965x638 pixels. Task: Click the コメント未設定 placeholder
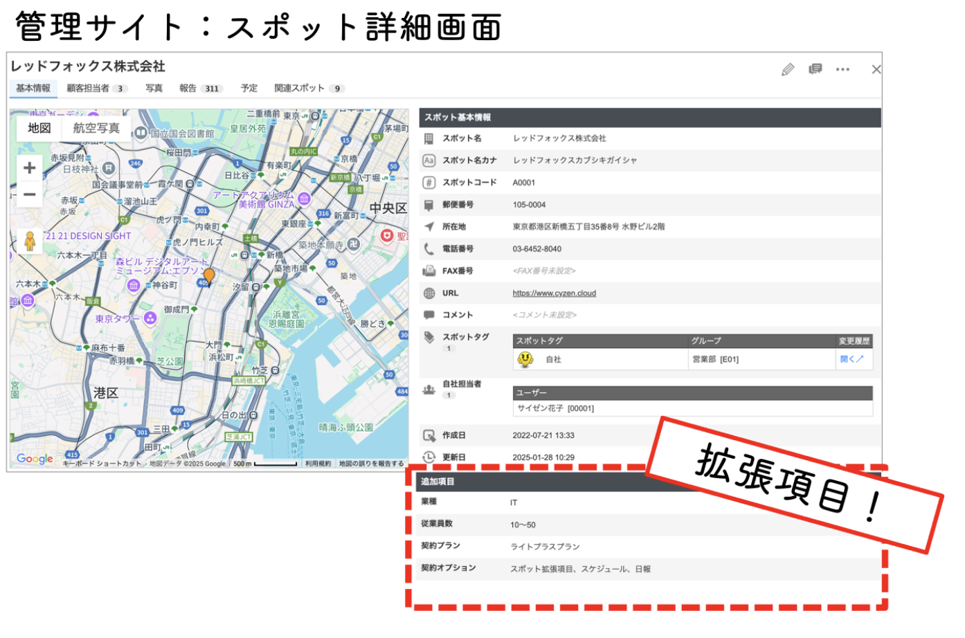pos(545,315)
